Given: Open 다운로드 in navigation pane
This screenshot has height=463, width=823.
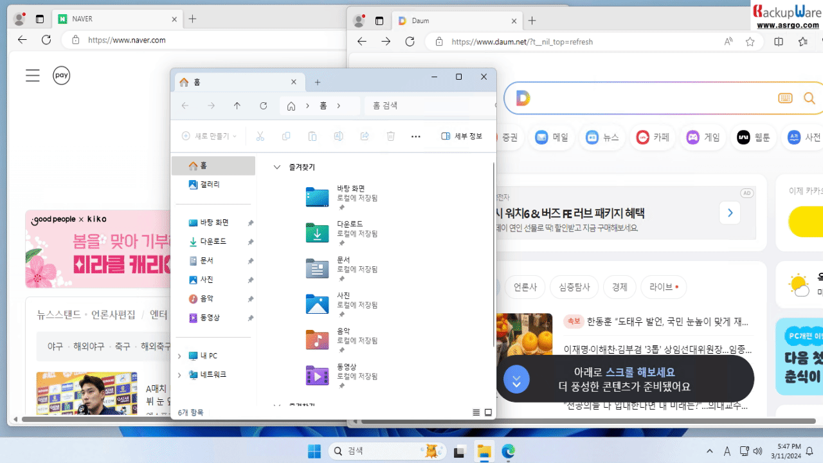Looking at the screenshot, I should (x=213, y=242).
